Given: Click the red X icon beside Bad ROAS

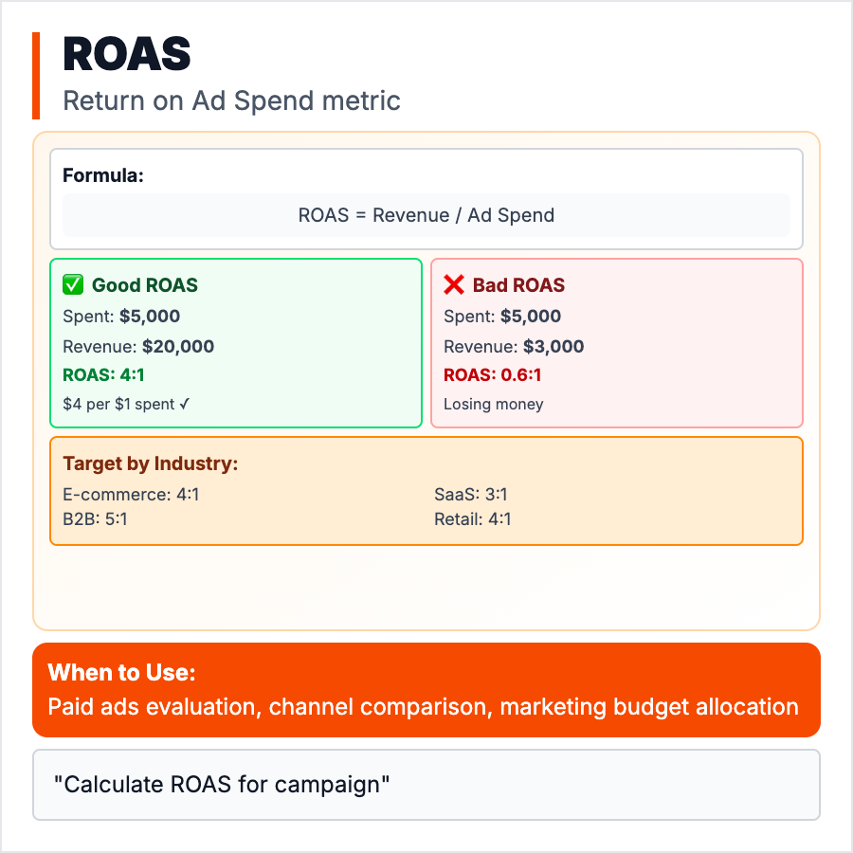Looking at the screenshot, I should [x=454, y=284].
